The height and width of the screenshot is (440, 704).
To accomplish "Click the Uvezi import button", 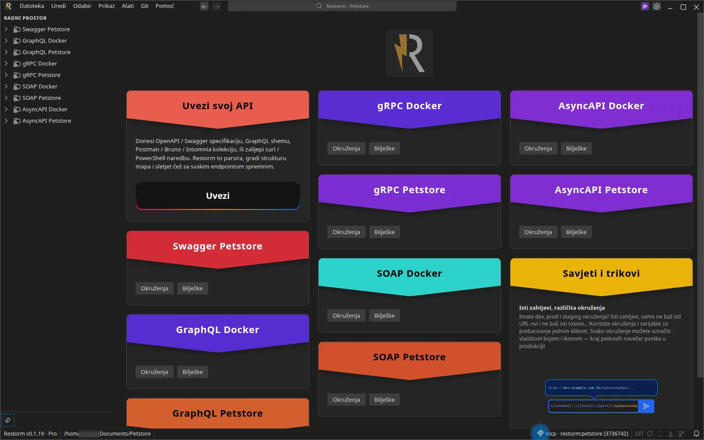I will pos(218,196).
